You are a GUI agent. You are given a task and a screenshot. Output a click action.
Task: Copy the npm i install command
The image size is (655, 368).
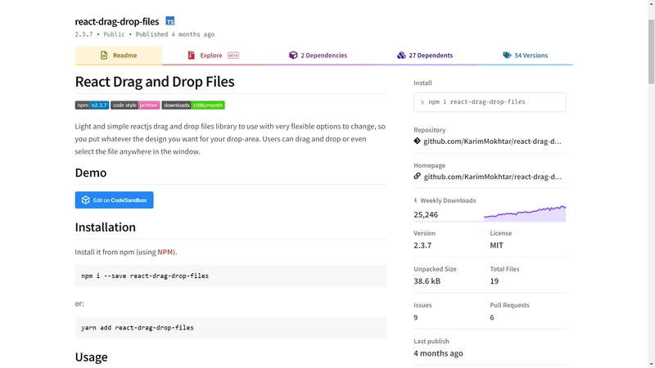click(489, 102)
